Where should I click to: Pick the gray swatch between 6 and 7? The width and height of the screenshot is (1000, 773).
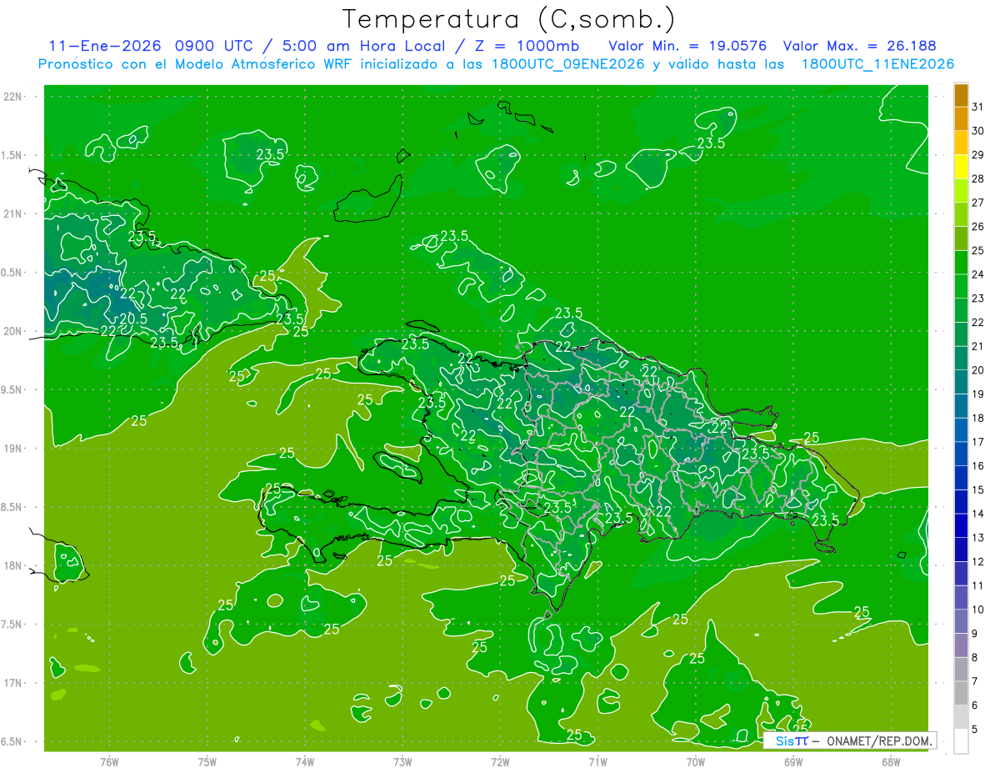pyautogui.click(x=961, y=694)
